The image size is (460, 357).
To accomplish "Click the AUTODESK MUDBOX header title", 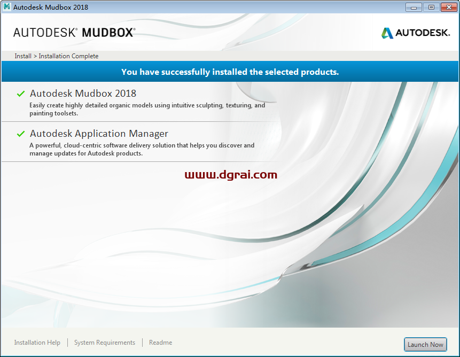I will (74, 32).
